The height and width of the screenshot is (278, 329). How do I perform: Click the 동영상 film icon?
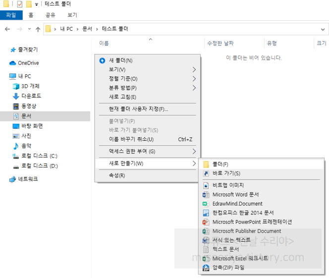tap(16, 106)
